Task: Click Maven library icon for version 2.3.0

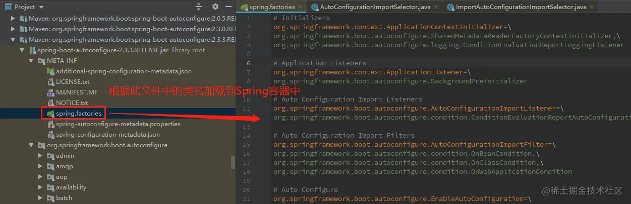Action: point(23,29)
